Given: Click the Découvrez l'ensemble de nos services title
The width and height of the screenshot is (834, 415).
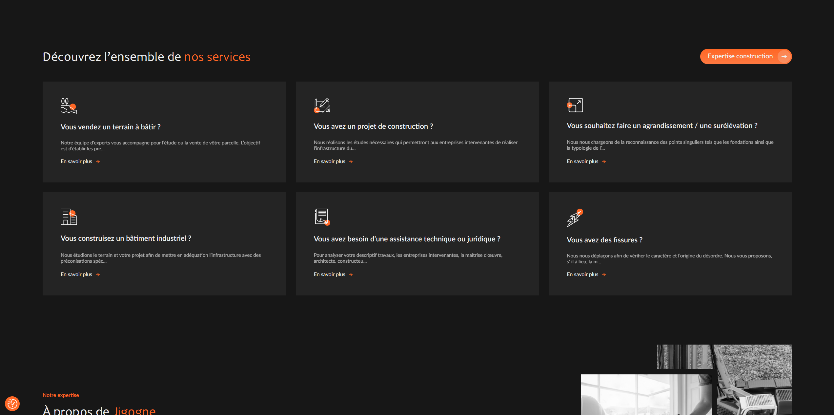Looking at the screenshot, I should point(147,57).
